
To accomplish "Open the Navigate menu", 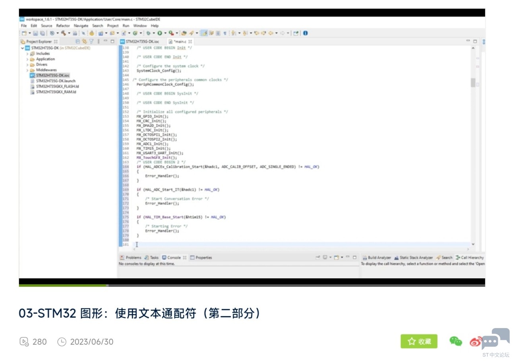I will click(x=81, y=26).
